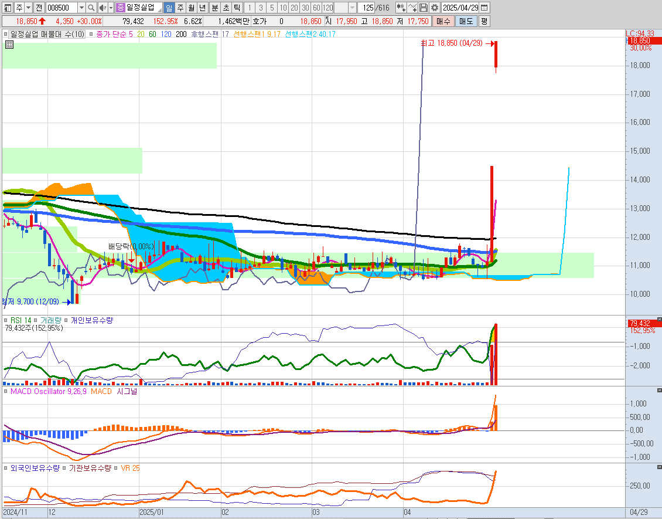Click the chart layout icon at top-left
The image size is (662, 519).
(x=8, y=8)
